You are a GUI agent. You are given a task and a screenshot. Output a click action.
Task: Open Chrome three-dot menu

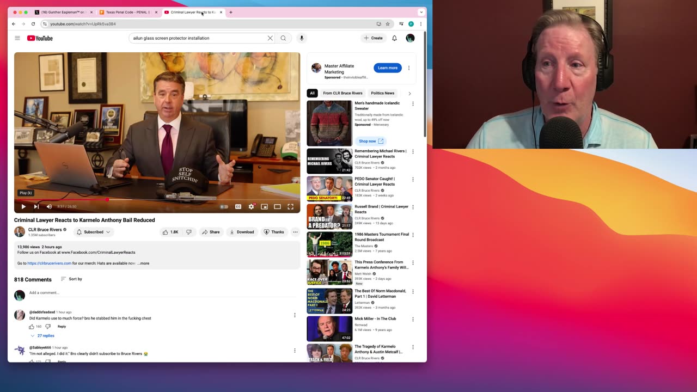pyautogui.click(x=421, y=24)
